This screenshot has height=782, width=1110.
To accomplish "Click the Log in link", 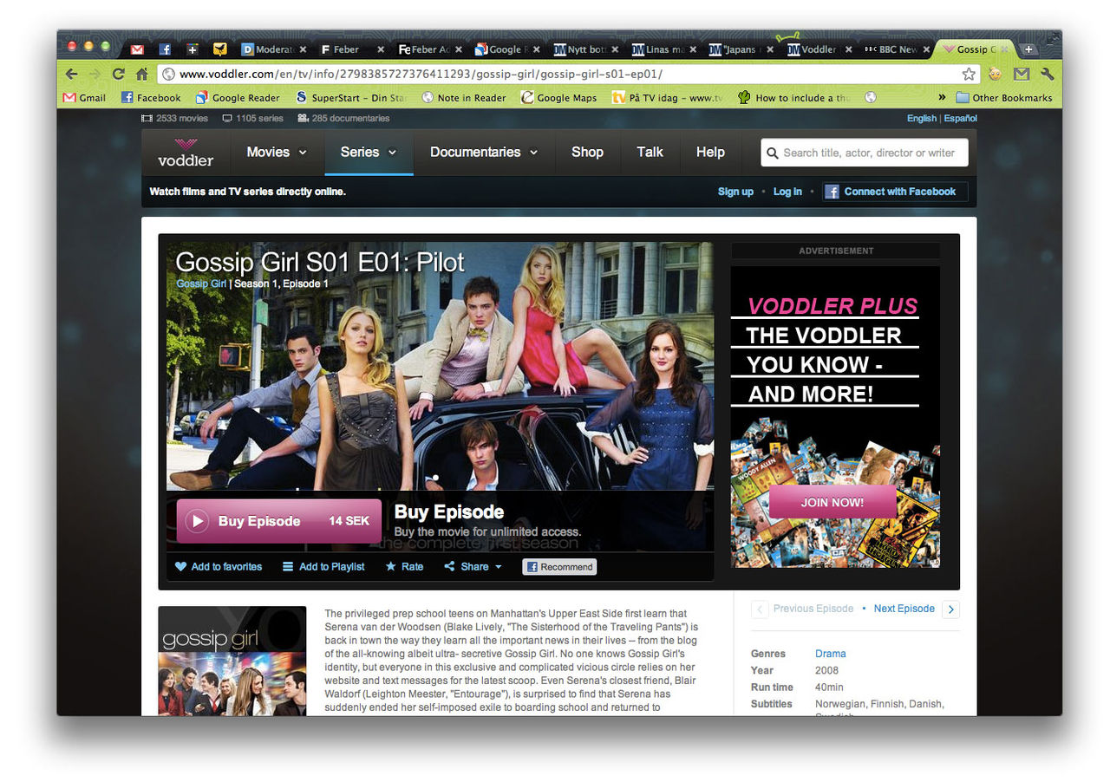I will point(787,192).
